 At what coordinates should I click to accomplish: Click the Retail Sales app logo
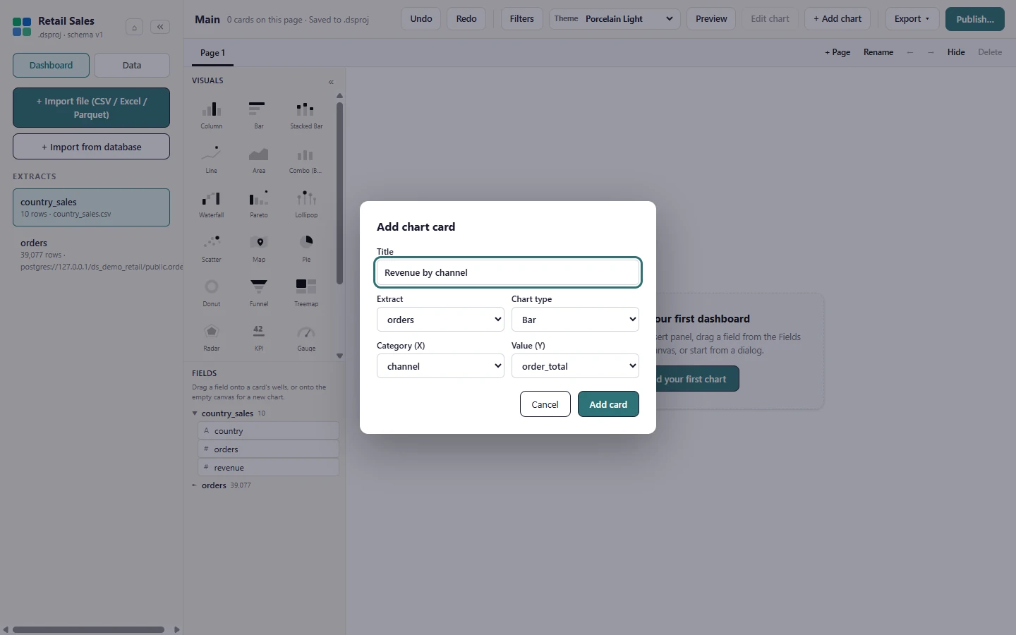click(22, 27)
